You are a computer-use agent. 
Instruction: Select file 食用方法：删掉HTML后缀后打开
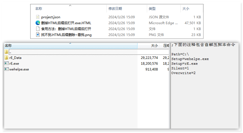(66, 29)
